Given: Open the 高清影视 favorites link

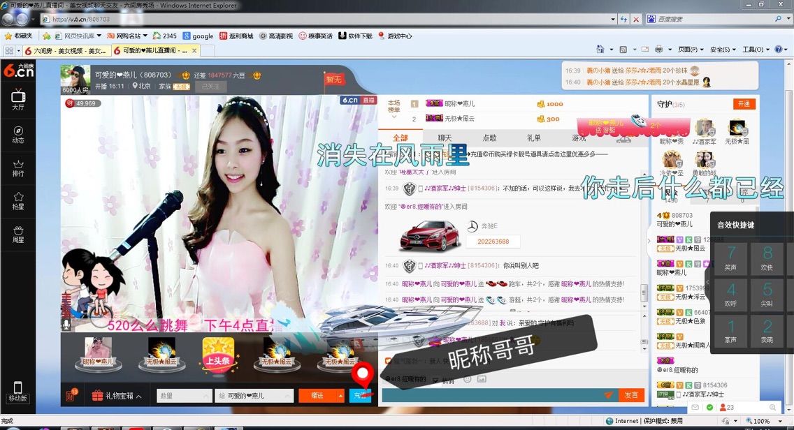Looking at the screenshot, I should (x=276, y=36).
